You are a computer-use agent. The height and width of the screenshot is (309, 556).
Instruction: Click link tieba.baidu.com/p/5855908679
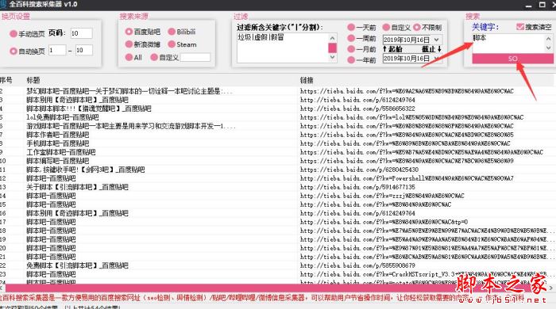pos(357,265)
